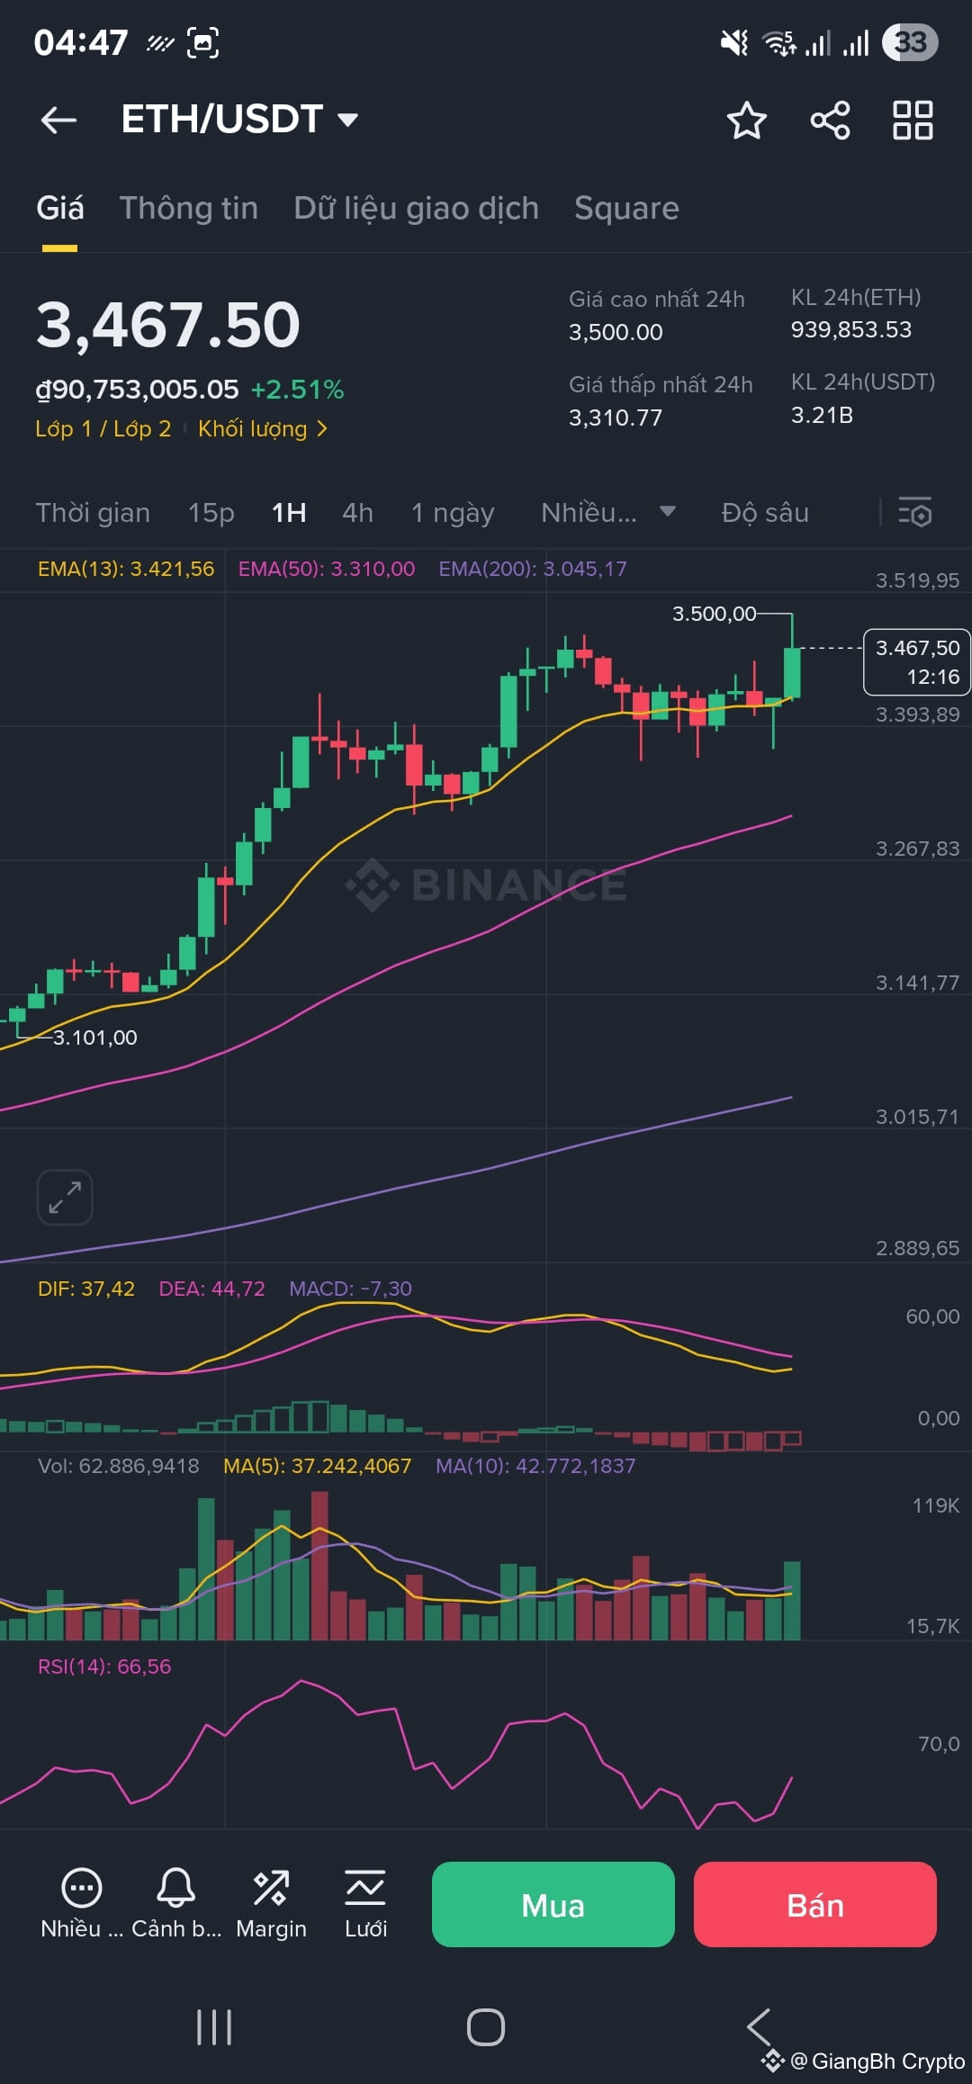Expand the chart to fullscreen
972x2084 pixels.
coord(65,1198)
